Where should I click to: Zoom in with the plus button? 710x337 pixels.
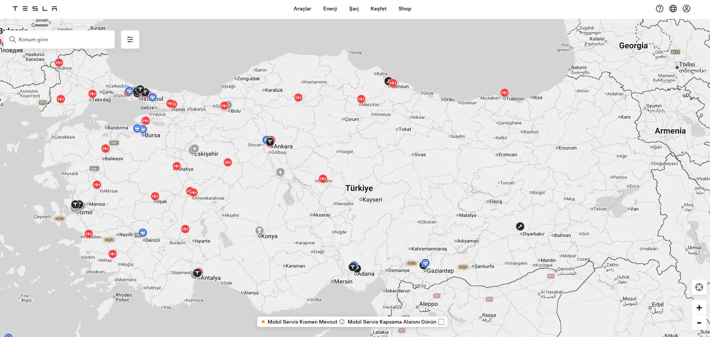(699, 308)
